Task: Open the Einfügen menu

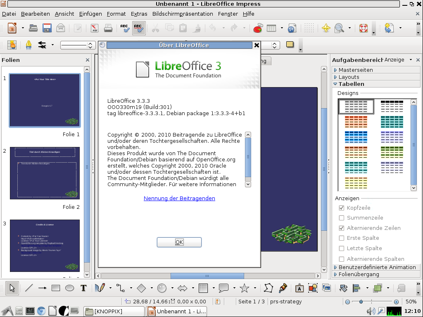Action: pyautogui.click(x=90, y=14)
